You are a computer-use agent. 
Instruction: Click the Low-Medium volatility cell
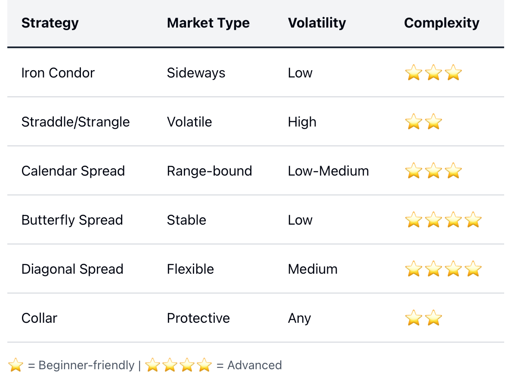pos(328,171)
